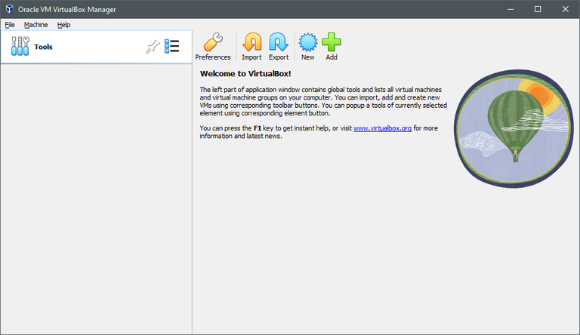Maximize the VirtualBox Manager window
The height and width of the screenshot is (335, 580).
[538, 9]
